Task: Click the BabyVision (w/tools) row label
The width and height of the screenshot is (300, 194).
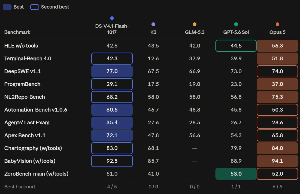Action: [30, 161]
